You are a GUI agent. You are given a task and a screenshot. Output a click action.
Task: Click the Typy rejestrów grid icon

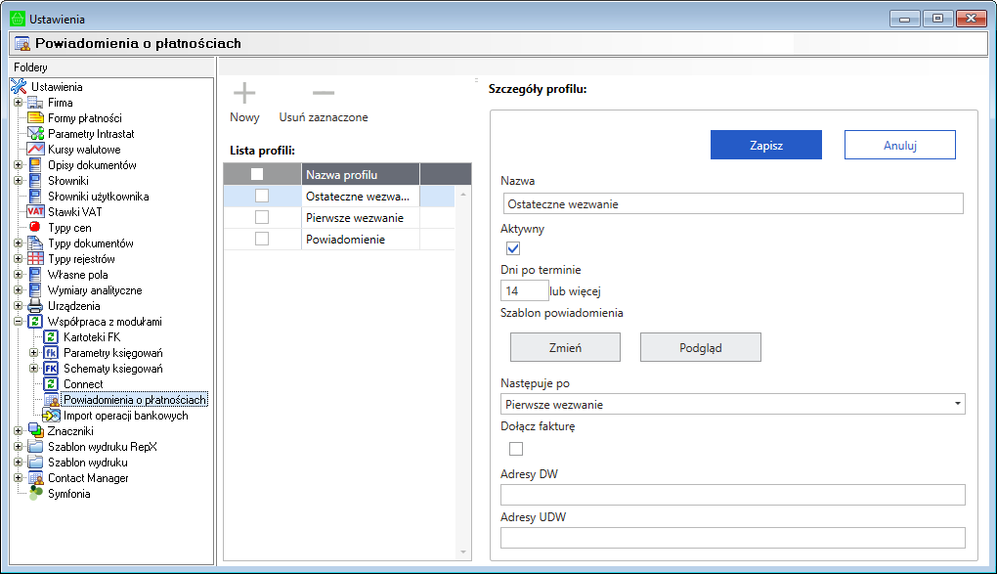[35, 259]
